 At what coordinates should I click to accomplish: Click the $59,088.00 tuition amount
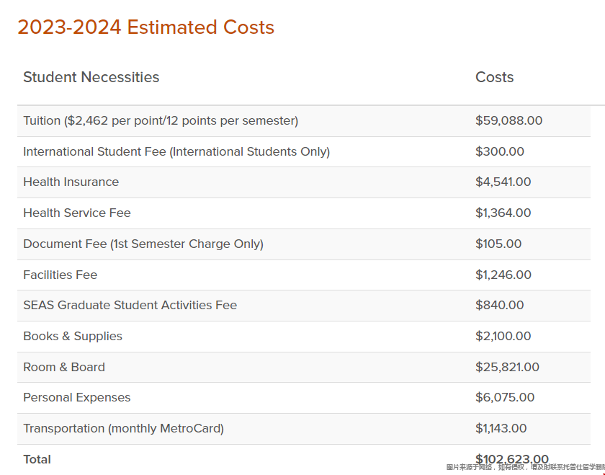[508, 120]
